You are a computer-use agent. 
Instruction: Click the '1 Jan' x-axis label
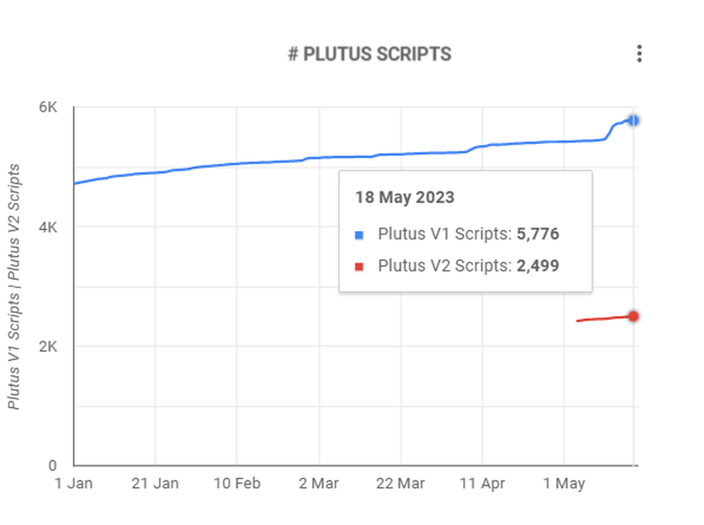(x=74, y=484)
